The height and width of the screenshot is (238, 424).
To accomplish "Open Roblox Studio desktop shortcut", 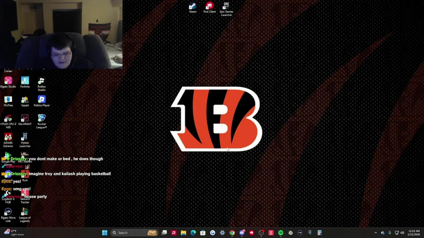I will tap(41, 84).
